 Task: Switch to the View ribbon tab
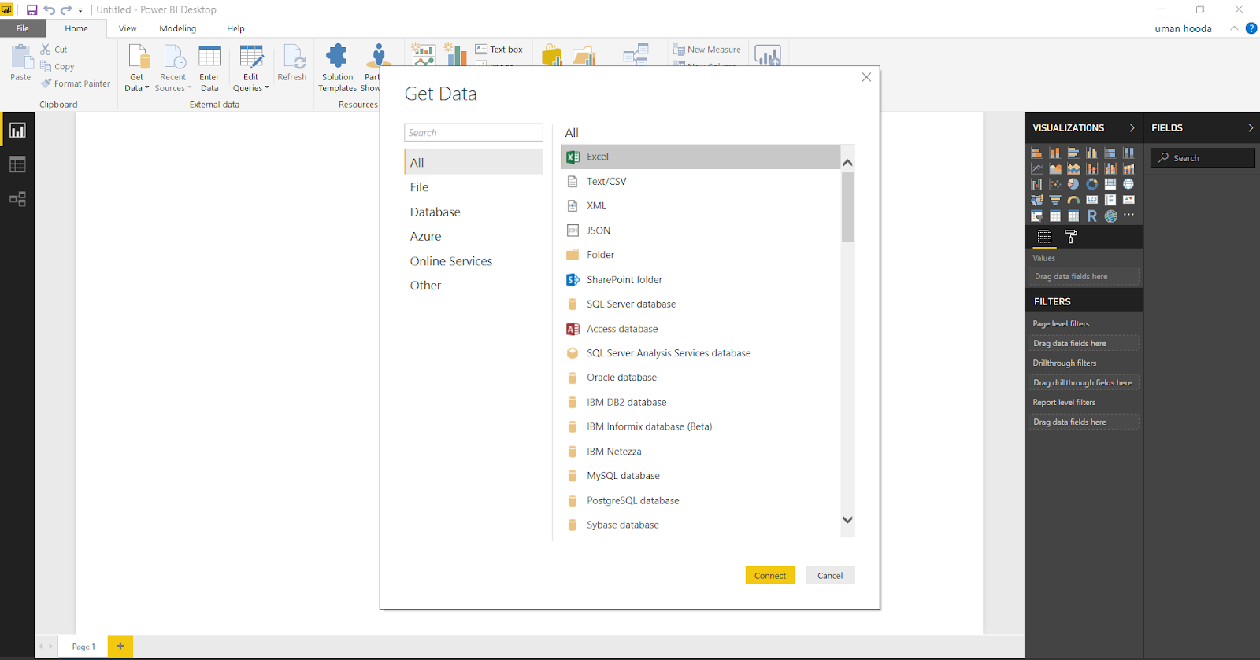(128, 28)
